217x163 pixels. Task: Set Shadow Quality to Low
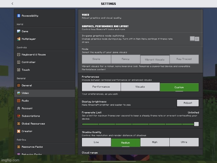coord(96,142)
